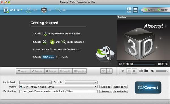Stop the preview playback
This screenshot has height=104, width=170.
tap(134, 71)
